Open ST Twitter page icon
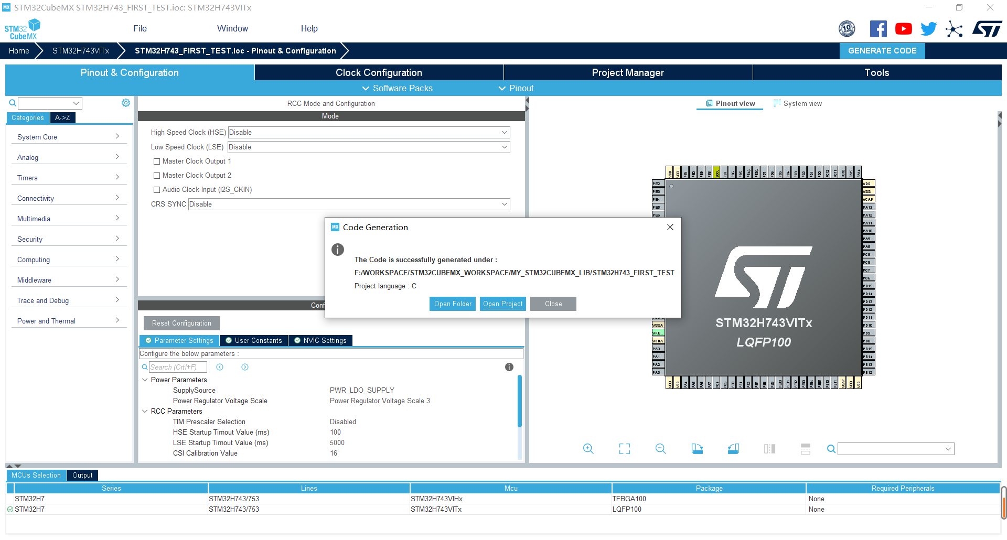The width and height of the screenshot is (1007, 540). (928, 29)
